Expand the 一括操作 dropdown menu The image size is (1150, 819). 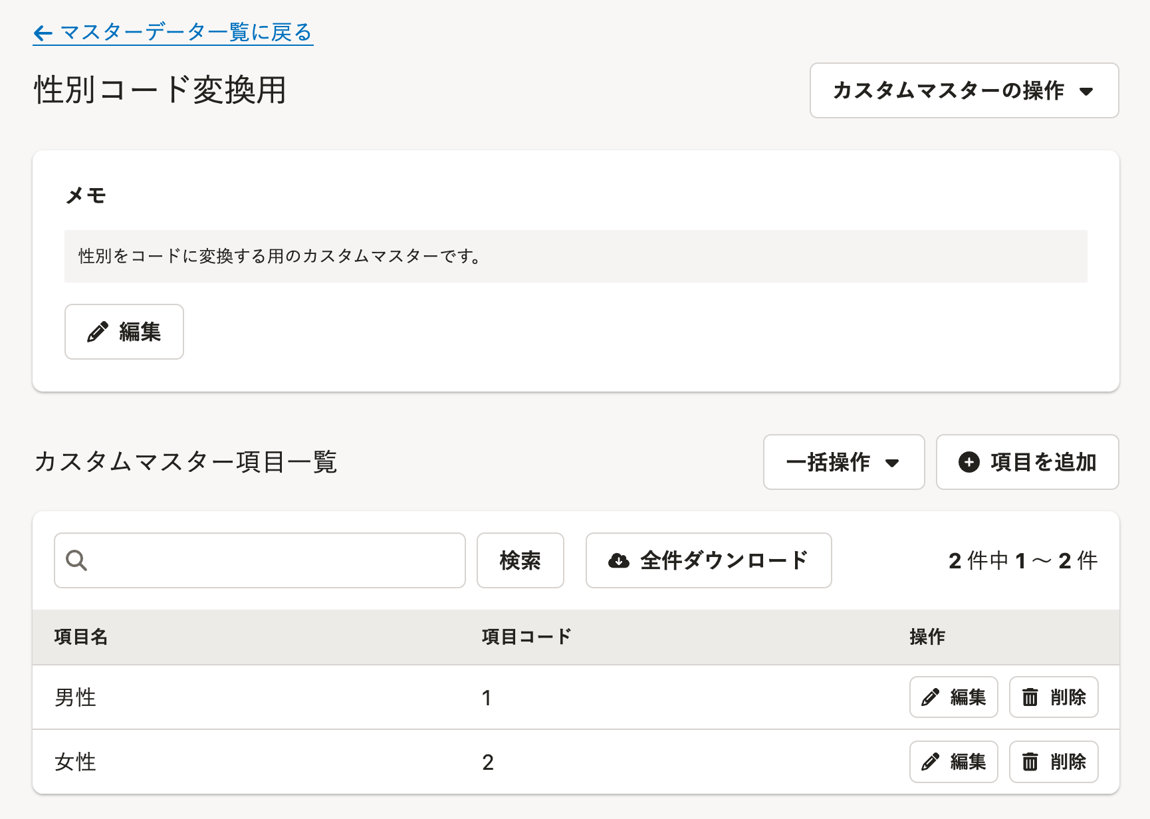click(x=844, y=462)
